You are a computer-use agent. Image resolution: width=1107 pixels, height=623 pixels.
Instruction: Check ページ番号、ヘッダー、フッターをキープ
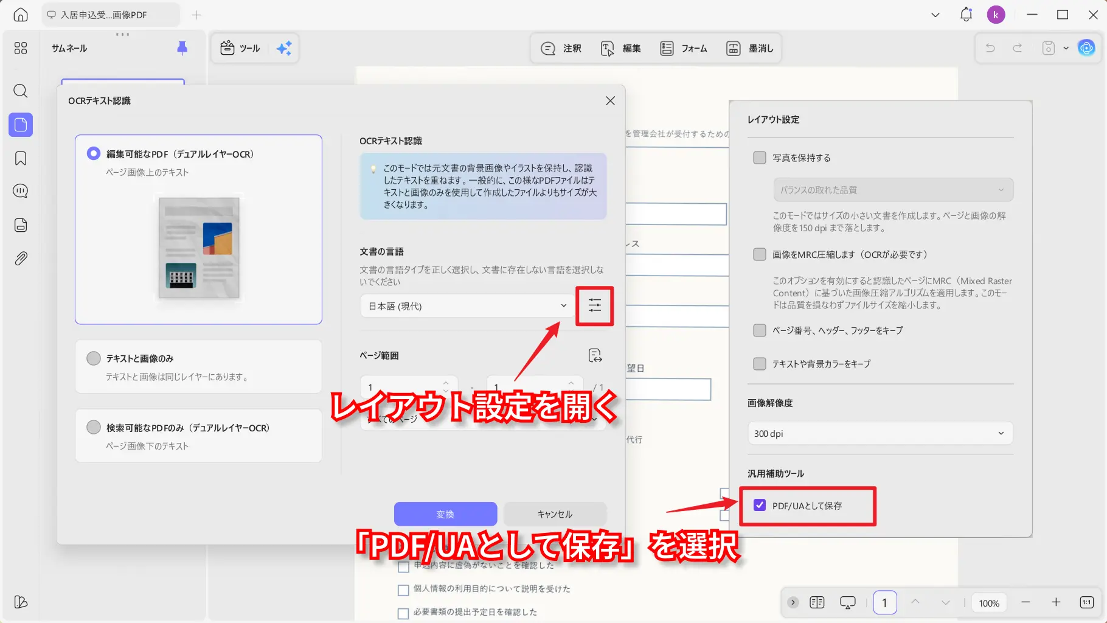[x=760, y=330]
